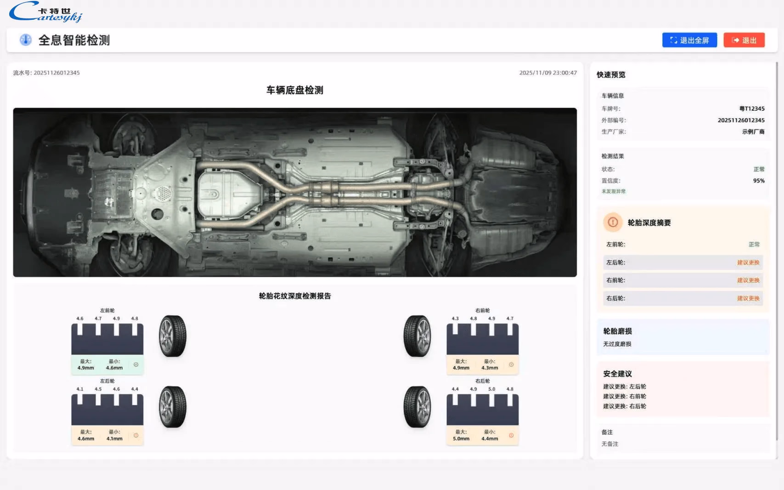Click the 状态 value 正常 in 检测结果

point(759,169)
